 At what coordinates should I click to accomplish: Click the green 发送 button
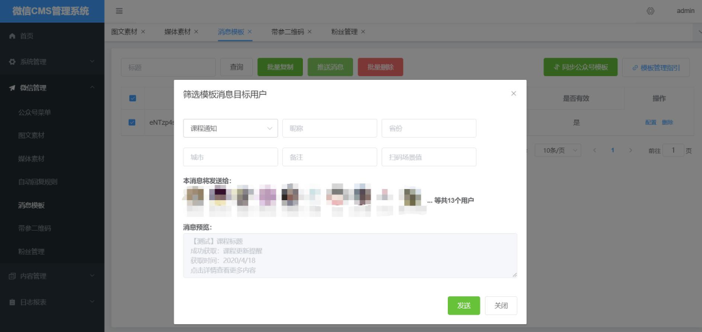(x=464, y=305)
